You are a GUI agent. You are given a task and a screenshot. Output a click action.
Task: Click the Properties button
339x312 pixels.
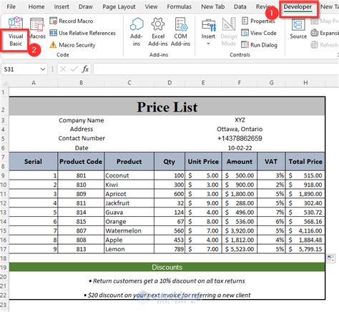coord(258,21)
